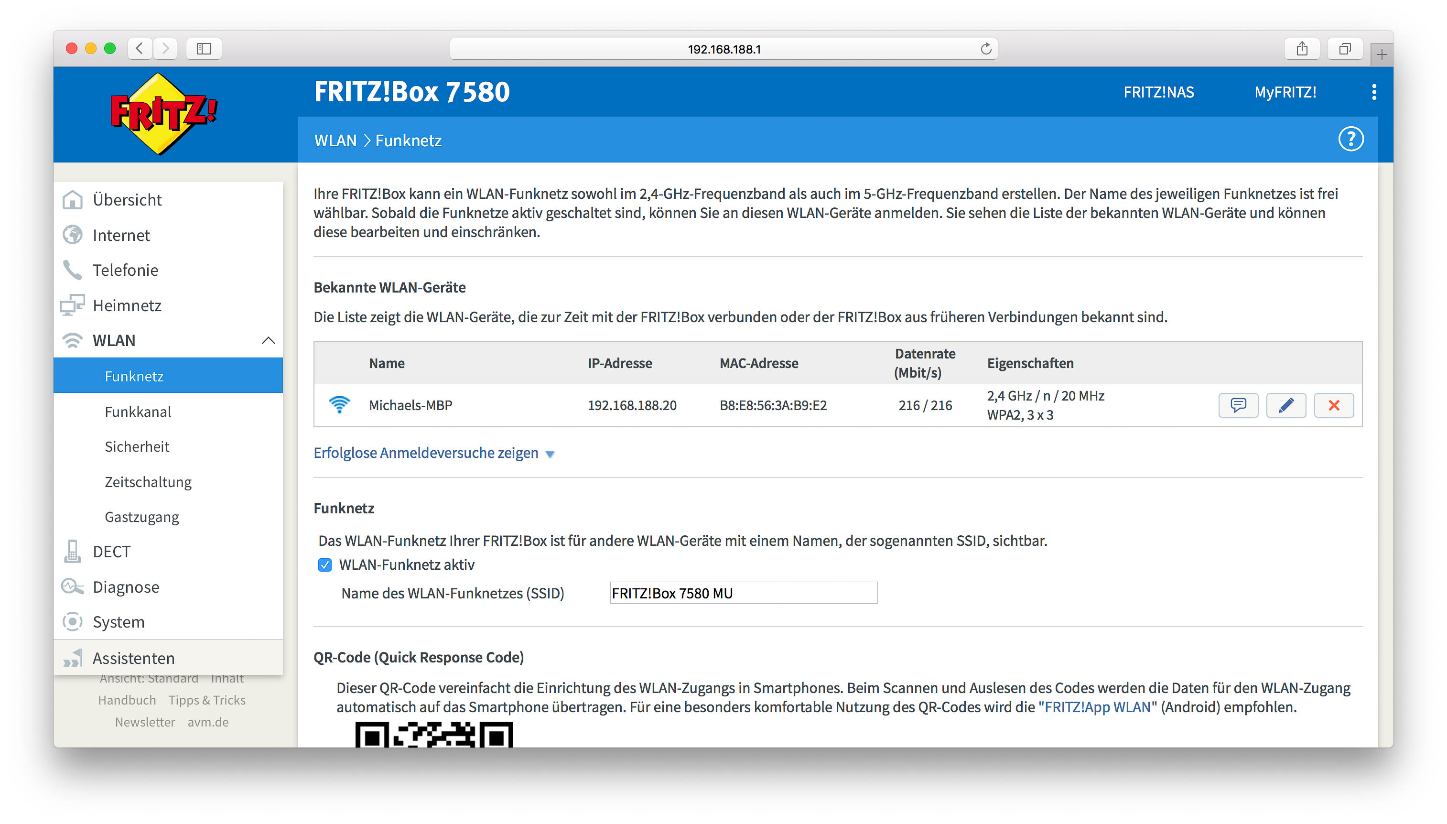The height and width of the screenshot is (824, 1447).
Task: Open the Diagnose menu
Action: [168, 587]
